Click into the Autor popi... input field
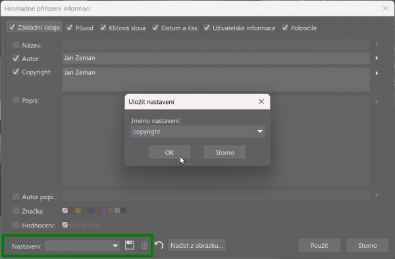This screenshot has height=259, width=395. tap(216, 195)
